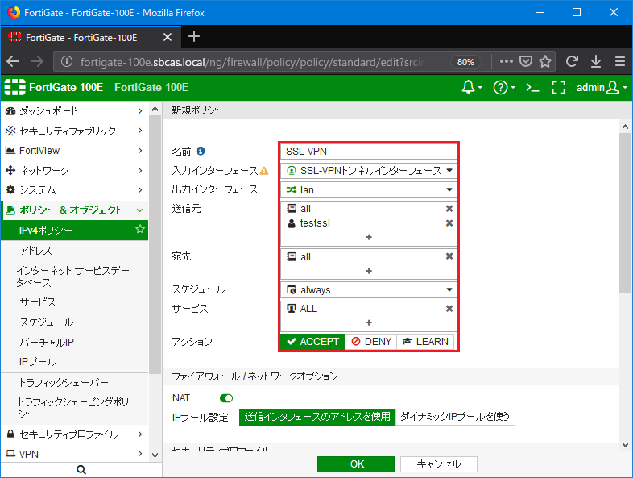Screen dimensions: 633x478
Task: Click the name field info icon
Action: coord(201,151)
